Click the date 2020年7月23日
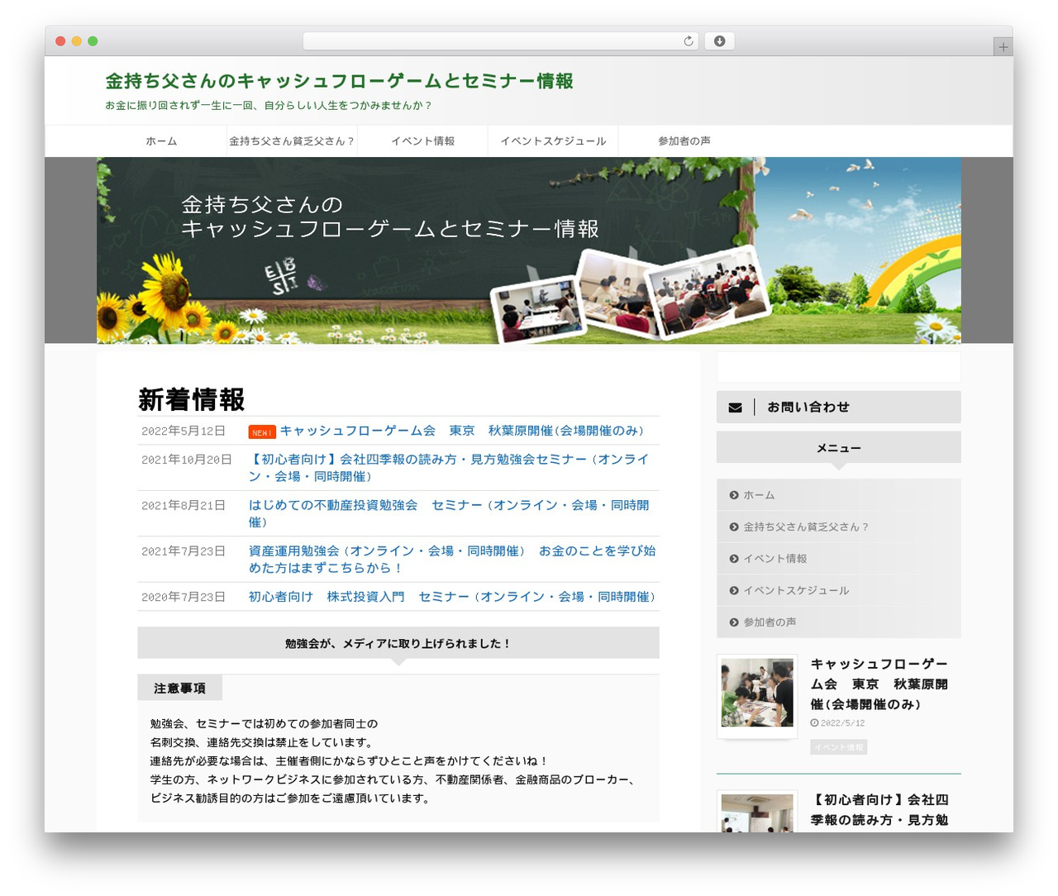Image resolution: width=1058 pixels, height=896 pixels. coord(183,597)
